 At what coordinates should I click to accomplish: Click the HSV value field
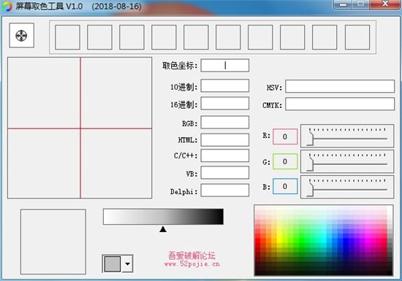click(x=340, y=86)
